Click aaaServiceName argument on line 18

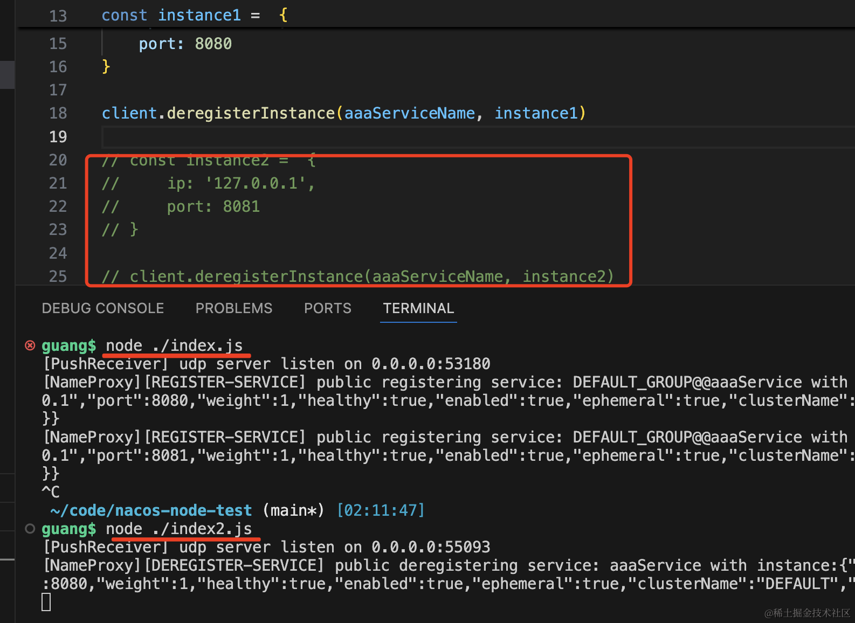[x=409, y=113]
